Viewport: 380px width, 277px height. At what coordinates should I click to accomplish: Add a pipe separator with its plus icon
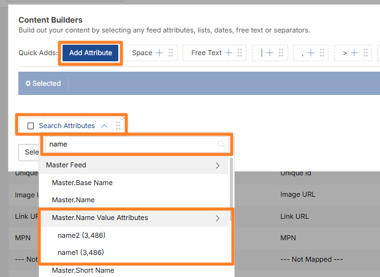[x=270, y=53]
